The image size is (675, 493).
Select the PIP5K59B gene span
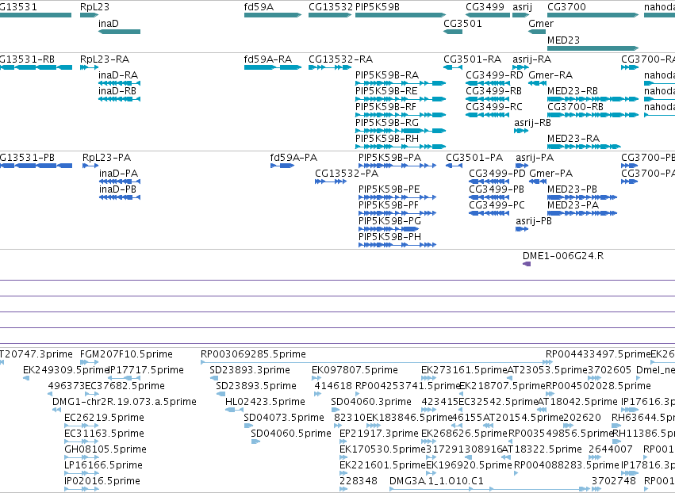coord(401,16)
